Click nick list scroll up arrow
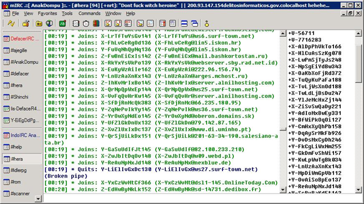The image size is (364, 204). [x=358, y=33]
